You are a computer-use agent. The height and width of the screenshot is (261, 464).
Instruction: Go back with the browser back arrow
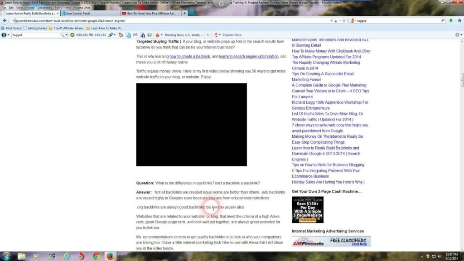5,21
